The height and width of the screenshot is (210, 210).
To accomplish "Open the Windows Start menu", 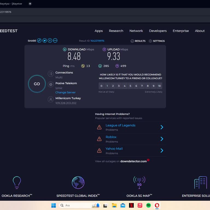I will click(54, 205).
